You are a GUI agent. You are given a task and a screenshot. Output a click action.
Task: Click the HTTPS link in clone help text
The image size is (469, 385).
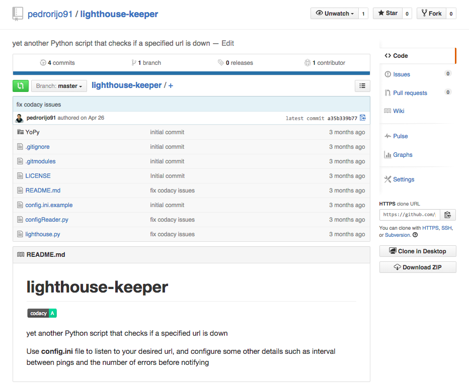[x=430, y=228]
